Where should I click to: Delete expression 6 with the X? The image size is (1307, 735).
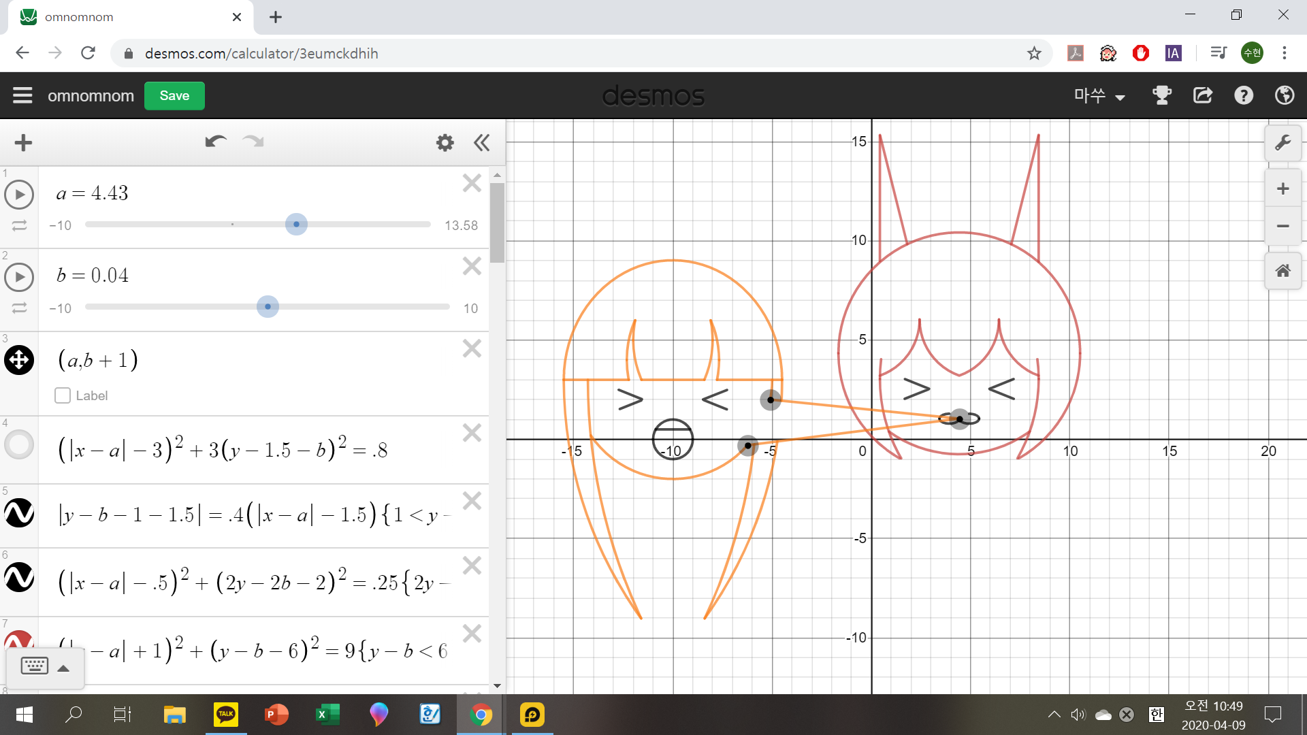472,566
